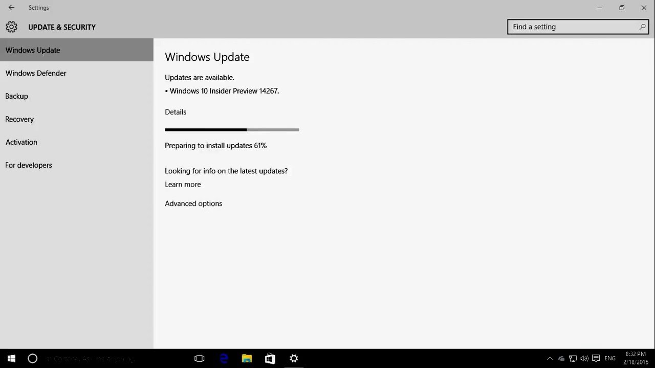The image size is (655, 368).
Task: Open File Explorer from the taskbar
Action: [x=247, y=358]
